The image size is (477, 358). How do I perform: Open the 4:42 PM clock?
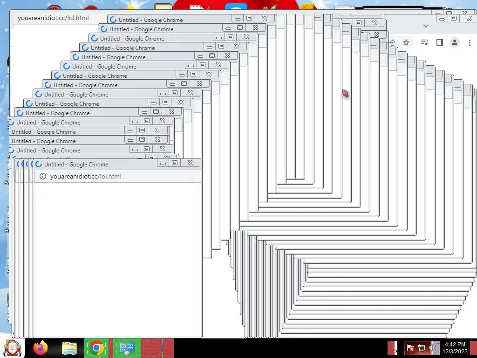(455, 348)
